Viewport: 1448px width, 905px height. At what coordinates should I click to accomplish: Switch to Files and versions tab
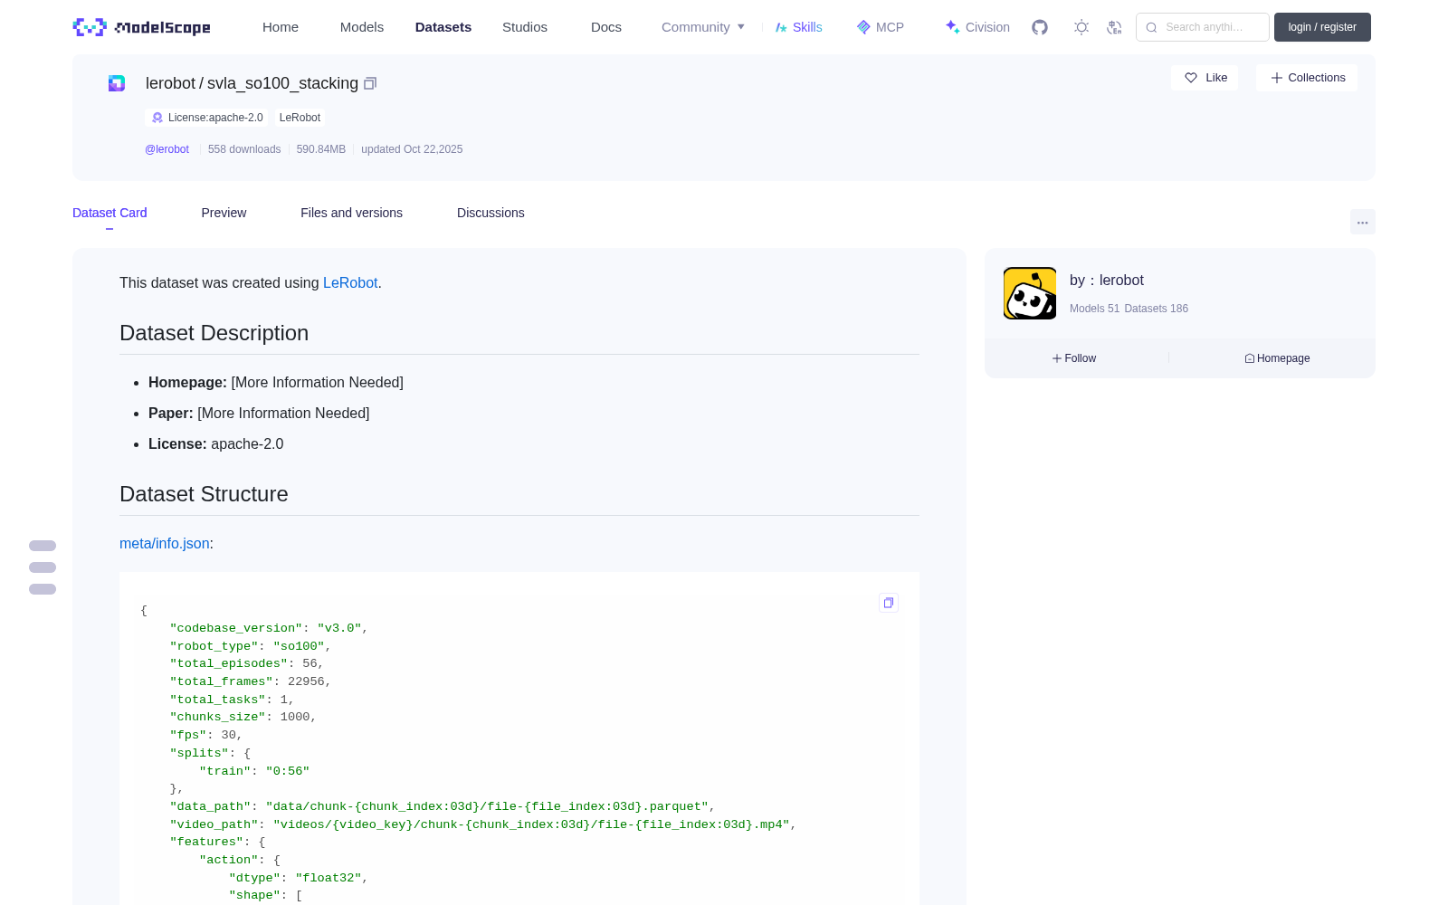click(351, 213)
